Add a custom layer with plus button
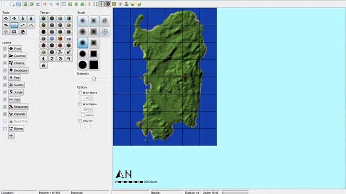Screen dimensions: 346x194 point(11,136)
